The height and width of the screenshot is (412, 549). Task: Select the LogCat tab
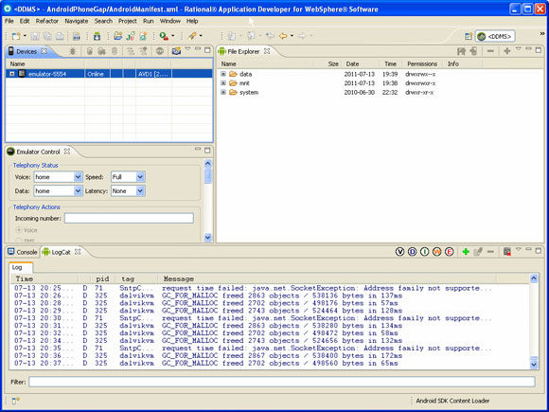pyautogui.click(x=61, y=252)
